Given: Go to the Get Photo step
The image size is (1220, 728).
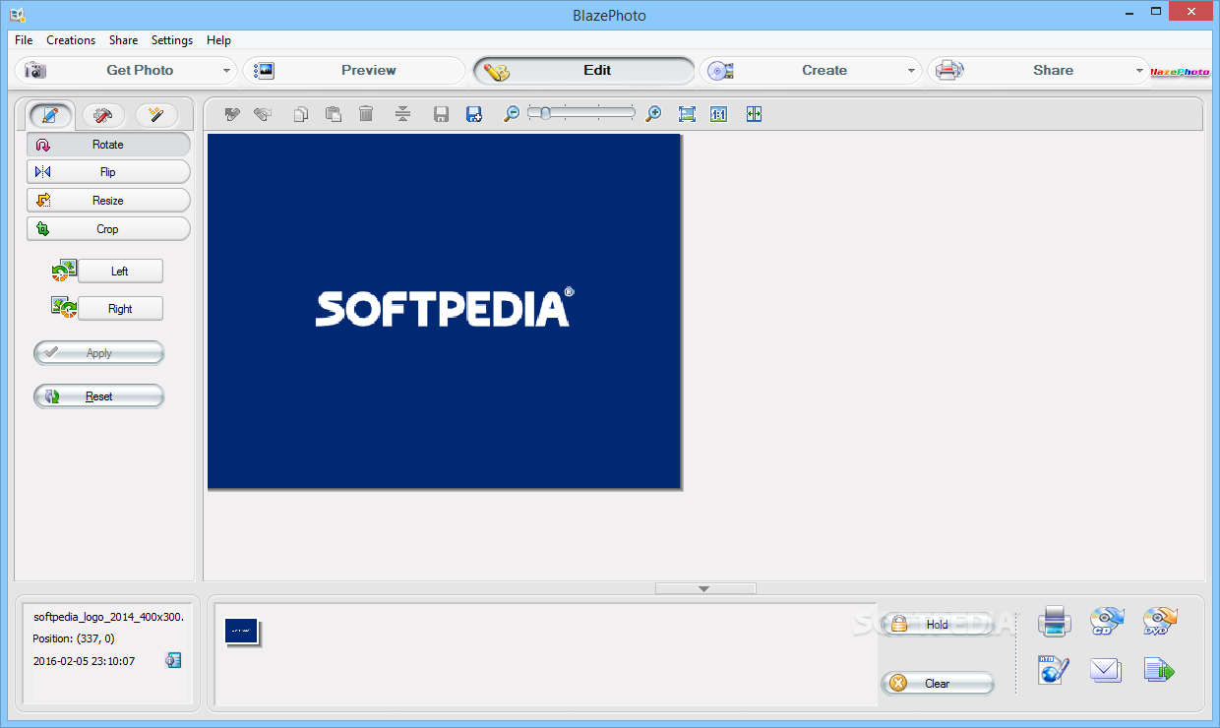Looking at the screenshot, I should pos(125,71).
